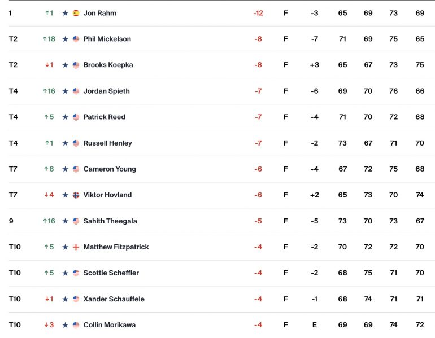Screen dimensions: 435x338
Task: Click the star icon next to Jon Rahm
Action: [66, 13]
